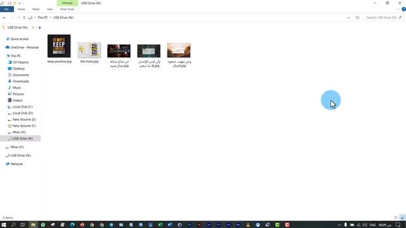Select highlighted USB Drive (N:) tree entry
This screenshot has height=228, width=406.
[20, 139]
